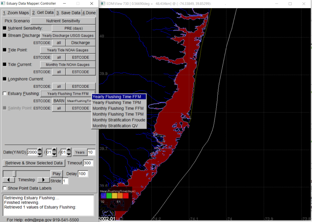
Task: Open the MeanFlushingTime variable dropdown
Action: click(79, 101)
